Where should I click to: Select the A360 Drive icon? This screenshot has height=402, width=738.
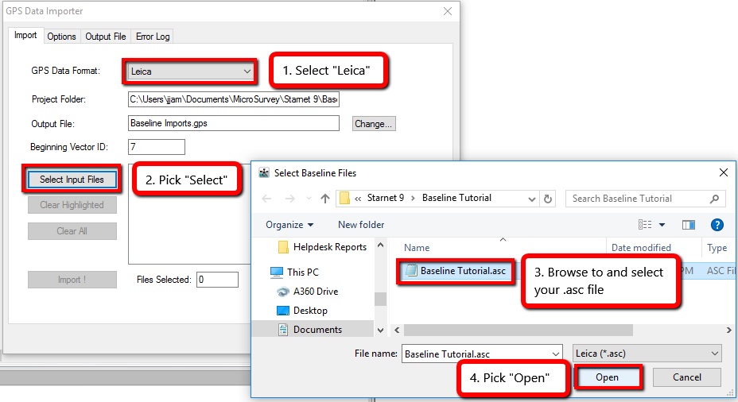283,292
